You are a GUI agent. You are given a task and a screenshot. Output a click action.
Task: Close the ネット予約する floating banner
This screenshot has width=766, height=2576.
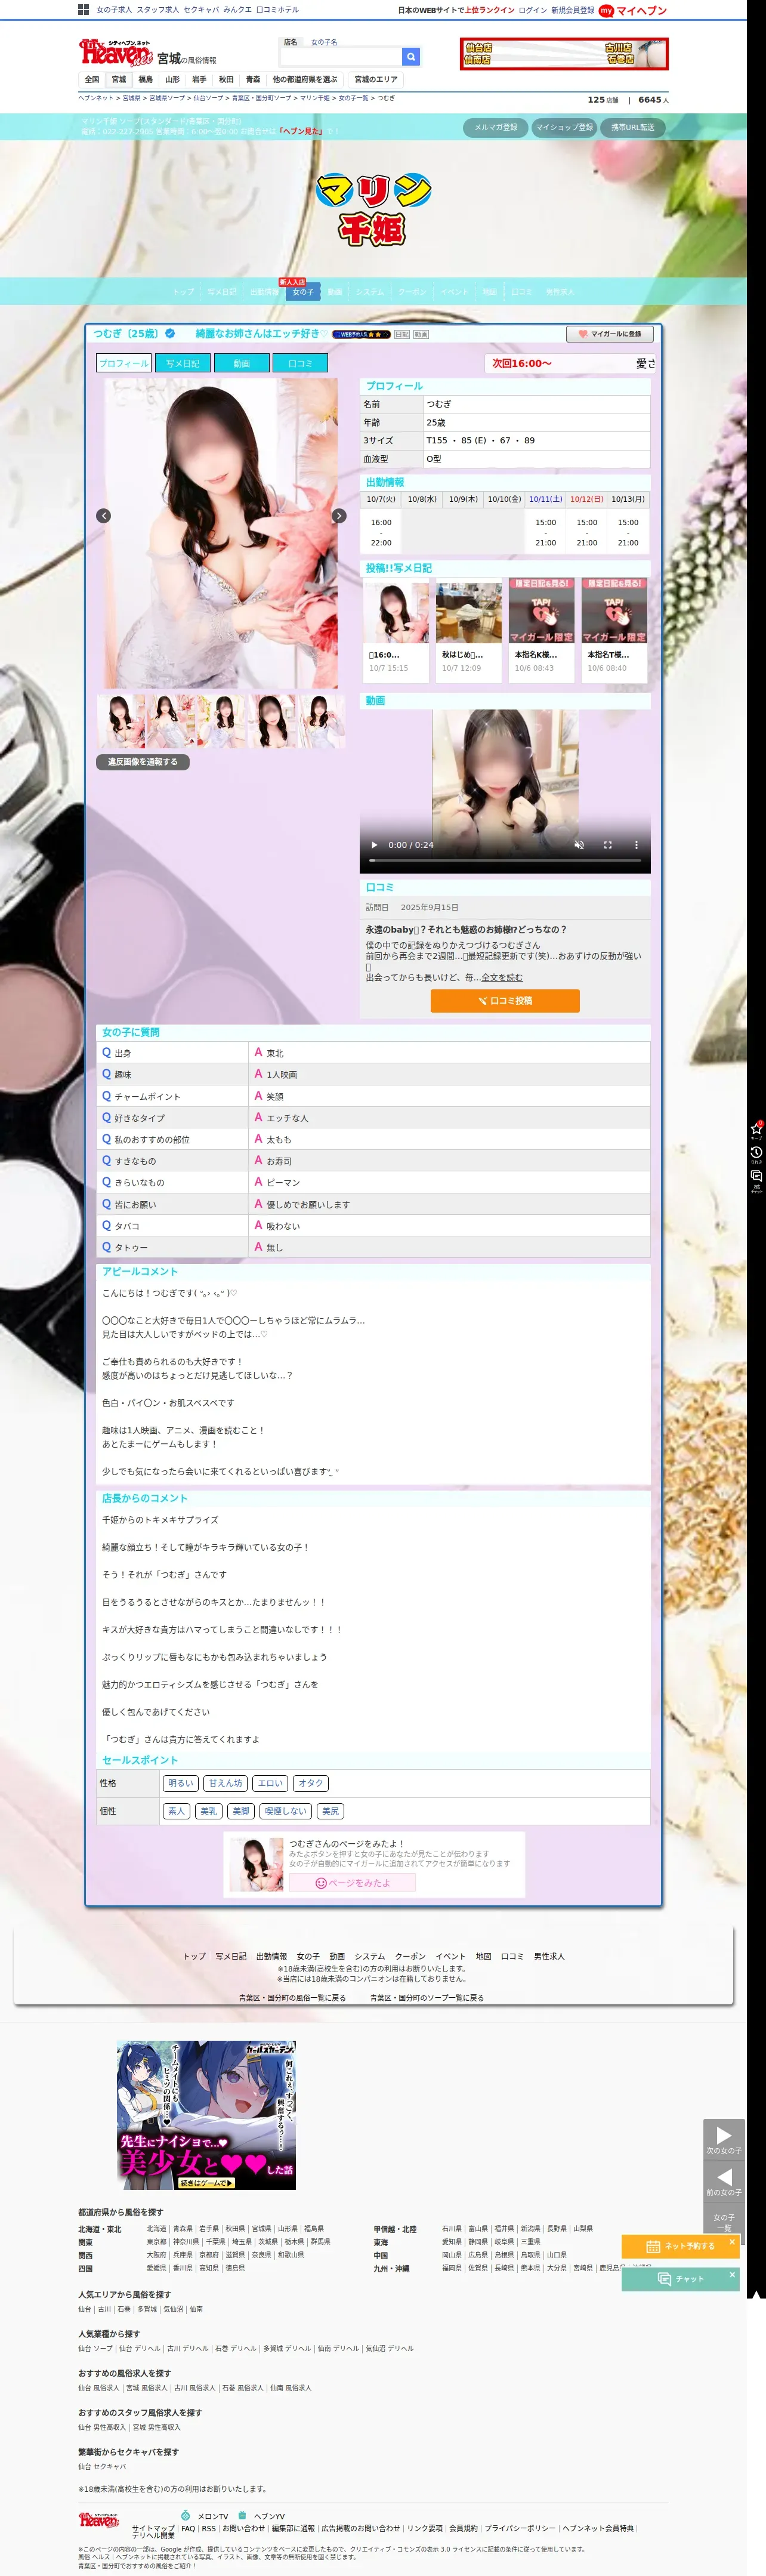[x=732, y=2242]
